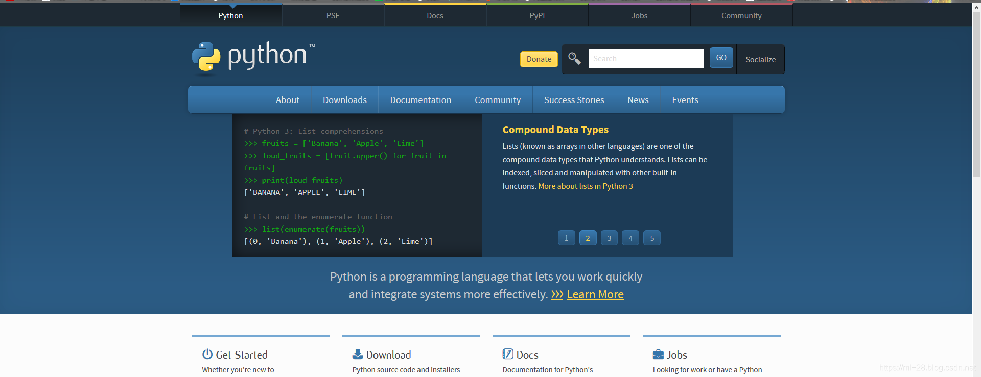Click the scrollbar up arrow
Image resolution: width=981 pixels, height=377 pixels.
pos(976,7)
